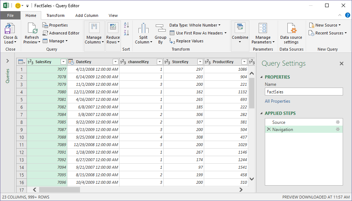
Task: Open Data source settings
Action: pyautogui.click(x=291, y=29)
